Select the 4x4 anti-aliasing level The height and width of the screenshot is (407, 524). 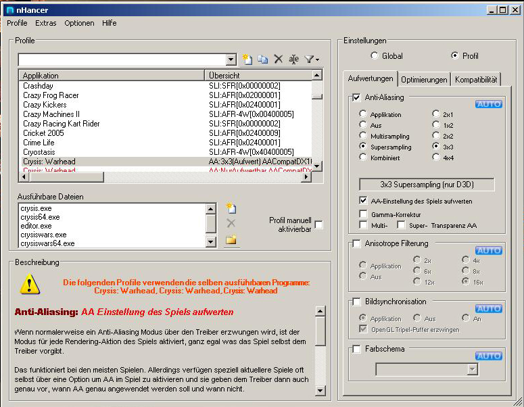pos(436,157)
